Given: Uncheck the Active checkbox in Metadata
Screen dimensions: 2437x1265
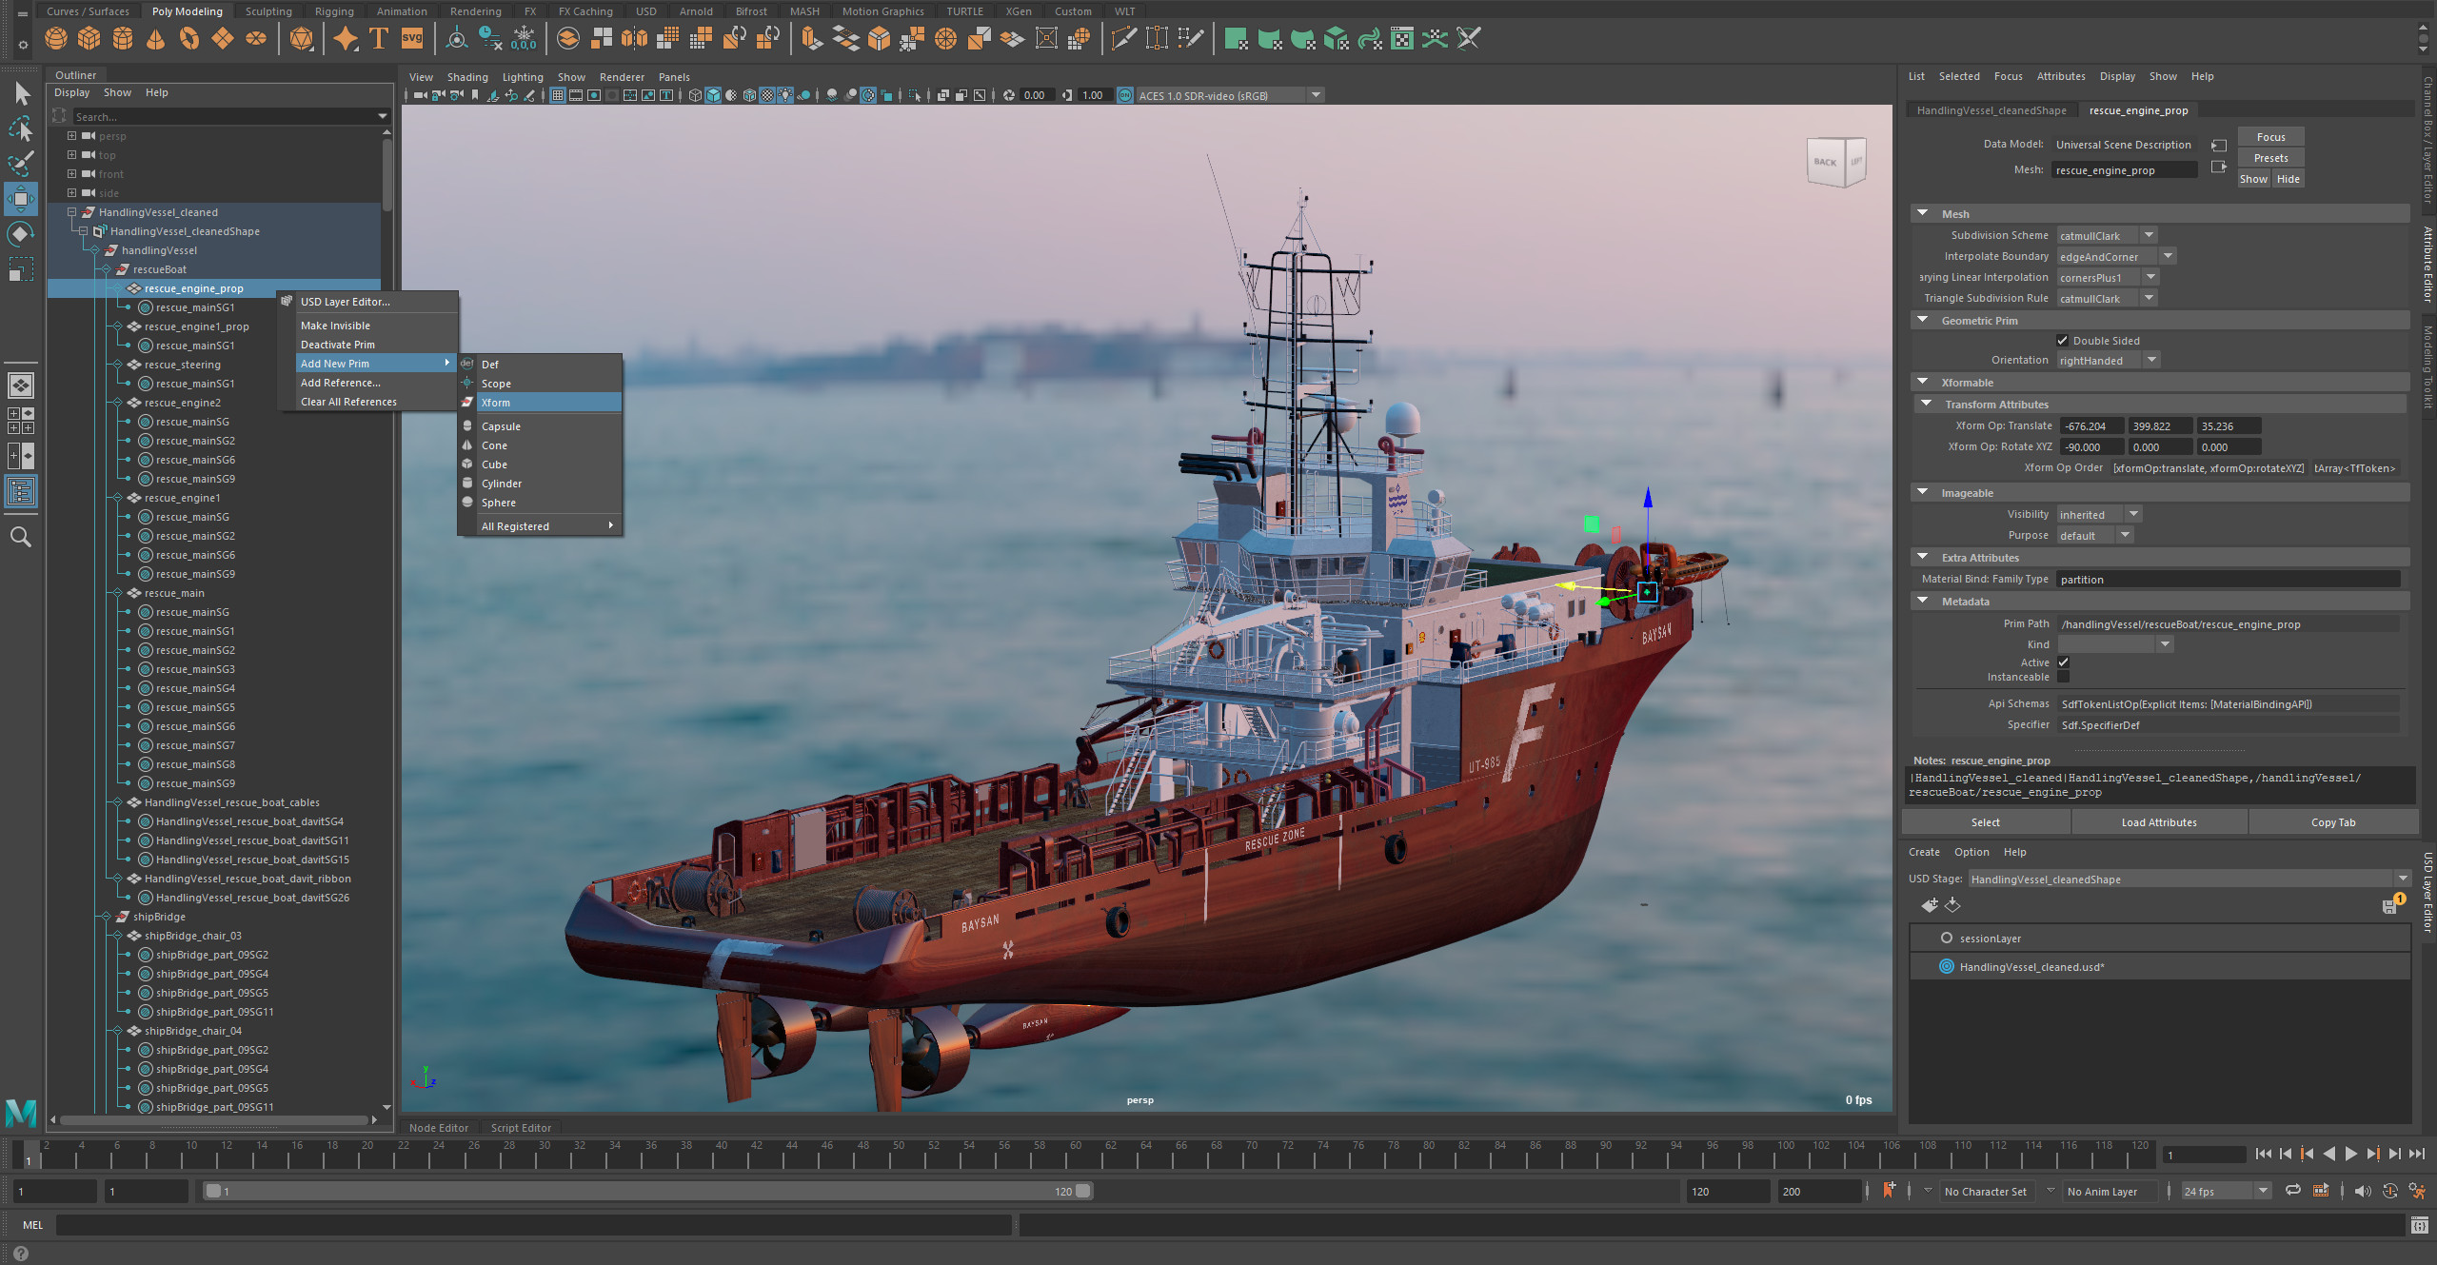Looking at the screenshot, I should 2063,662.
